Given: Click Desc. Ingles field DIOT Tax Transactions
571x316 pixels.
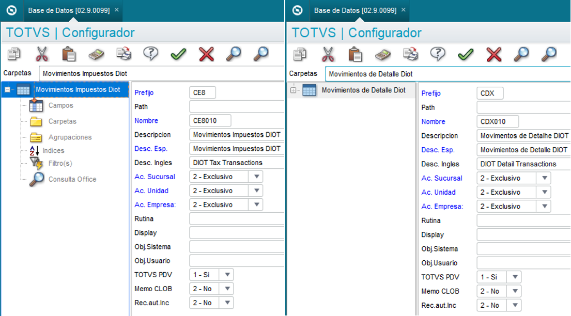Looking at the screenshot, I should click(x=237, y=163).
